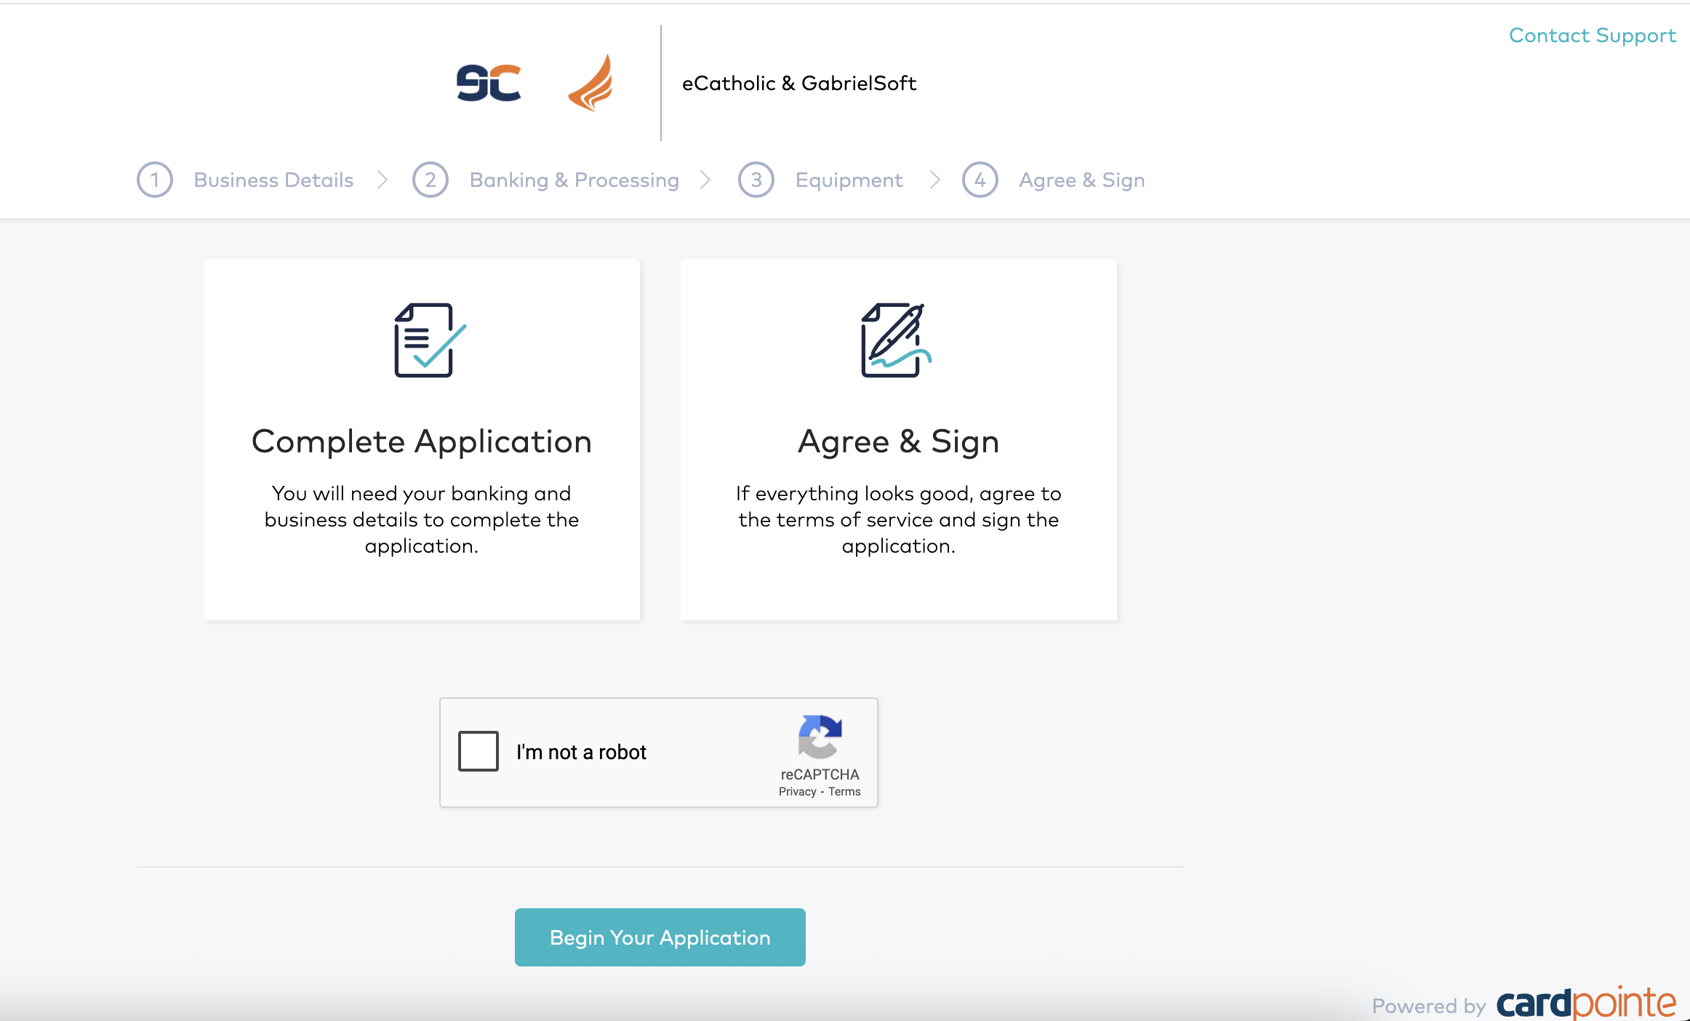Click the step 2 circle icon
The width and height of the screenshot is (1690, 1021).
pos(430,180)
